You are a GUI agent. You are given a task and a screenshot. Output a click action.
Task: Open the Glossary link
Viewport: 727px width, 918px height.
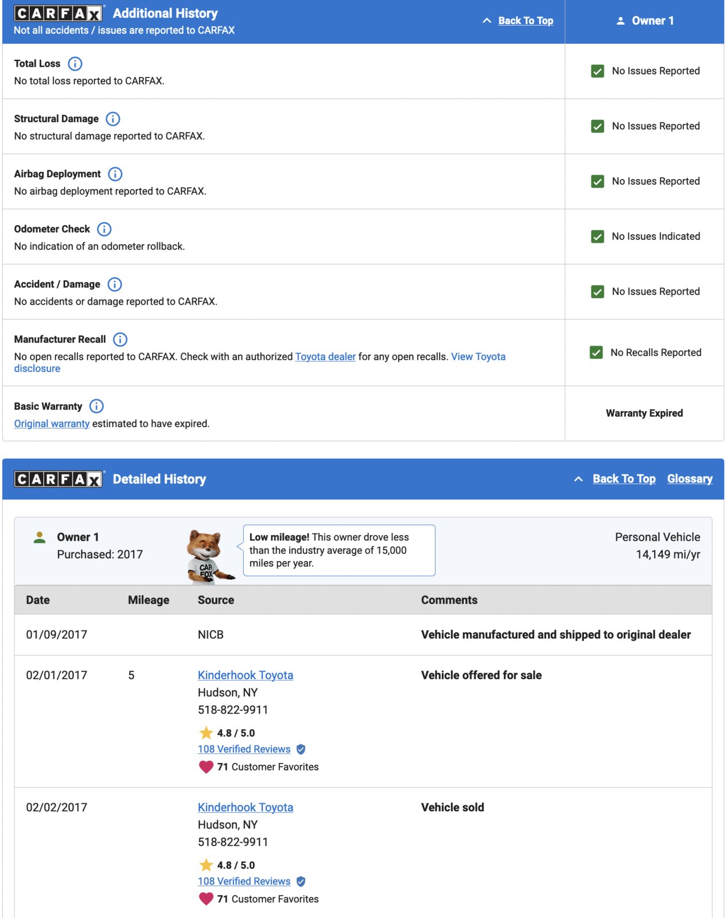pyautogui.click(x=690, y=479)
